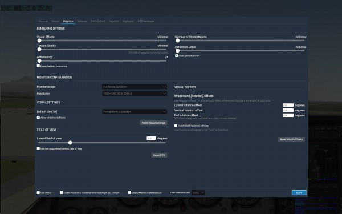This screenshot has width=342, height=214.
Task: Uncheck Draw parked aircraft
Action: pos(177,56)
